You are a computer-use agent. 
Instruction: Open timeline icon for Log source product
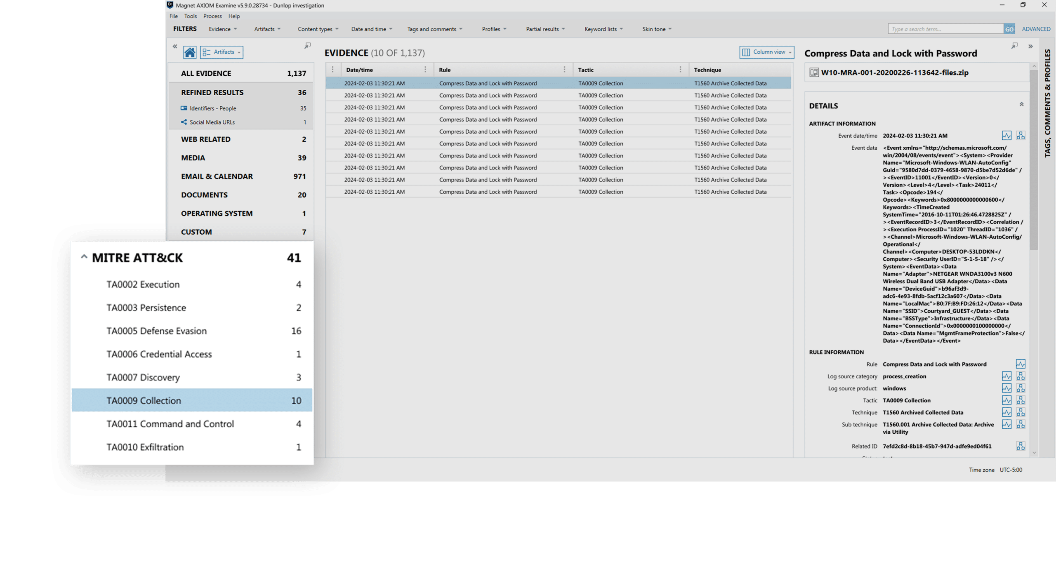[x=1006, y=388]
